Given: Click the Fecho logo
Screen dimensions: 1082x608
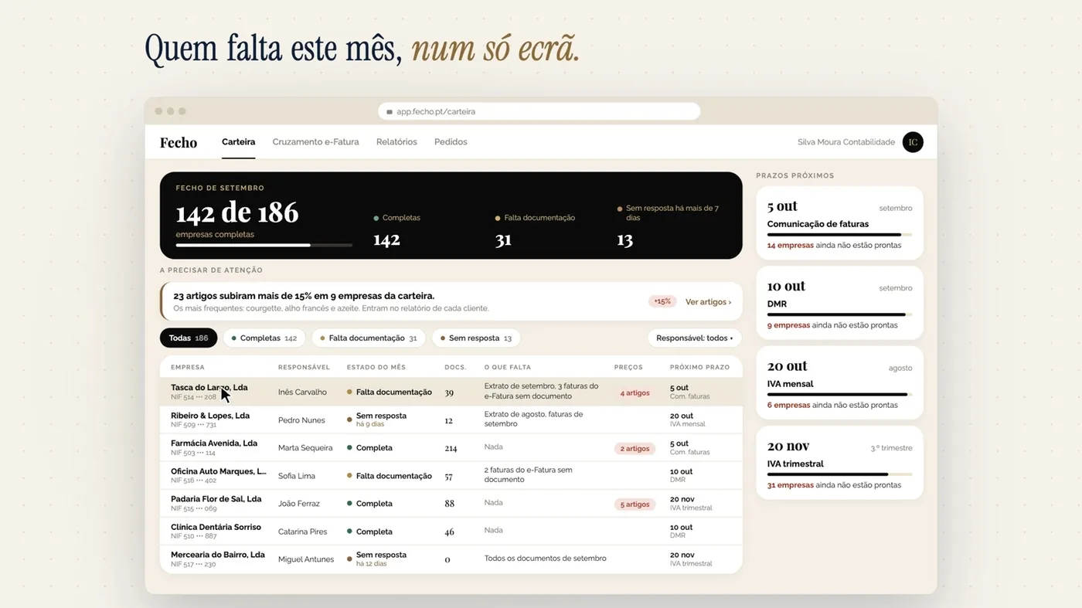Looking at the screenshot, I should (x=179, y=143).
